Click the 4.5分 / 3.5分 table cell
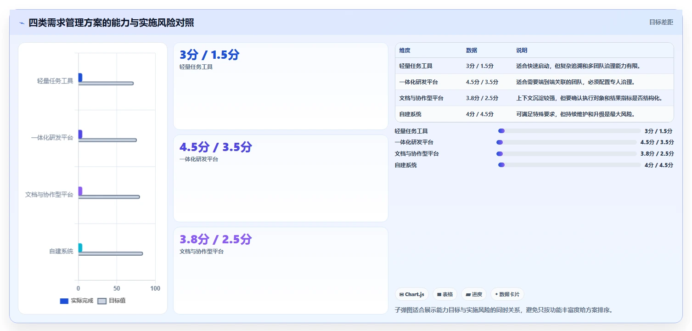Viewport: 692px width, 331px height. coord(482,82)
